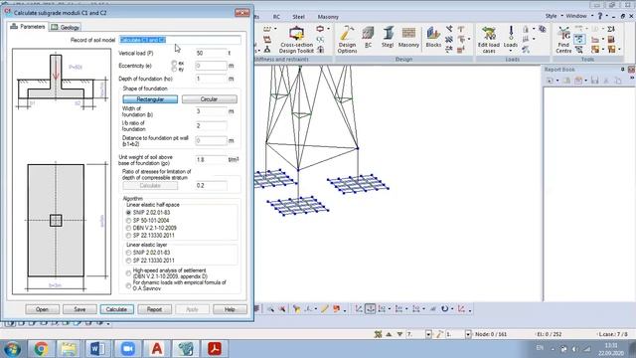Open the second status bar combo dropdown
Screen dimensions: 636x358
[x=468, y=334]
